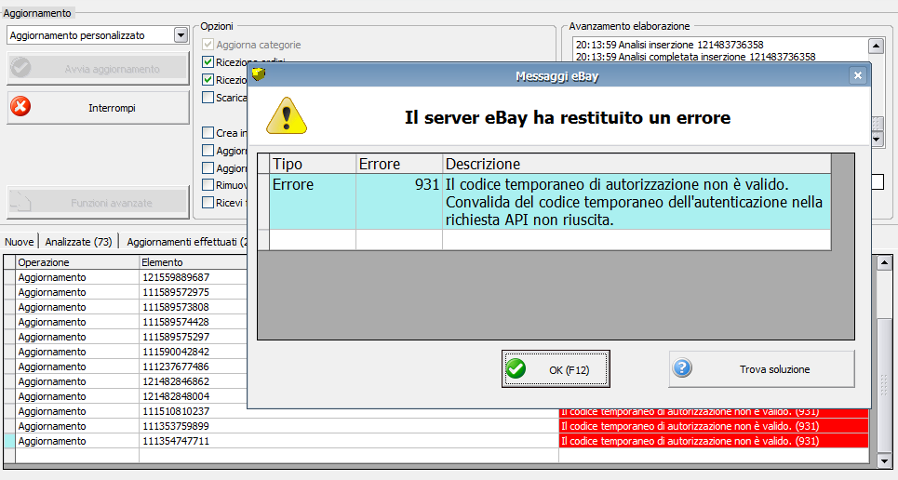Select element 111237677486 in the list
Image resolution: width=898 pixels, height=480 pixels.
click(x=176, y=367)
